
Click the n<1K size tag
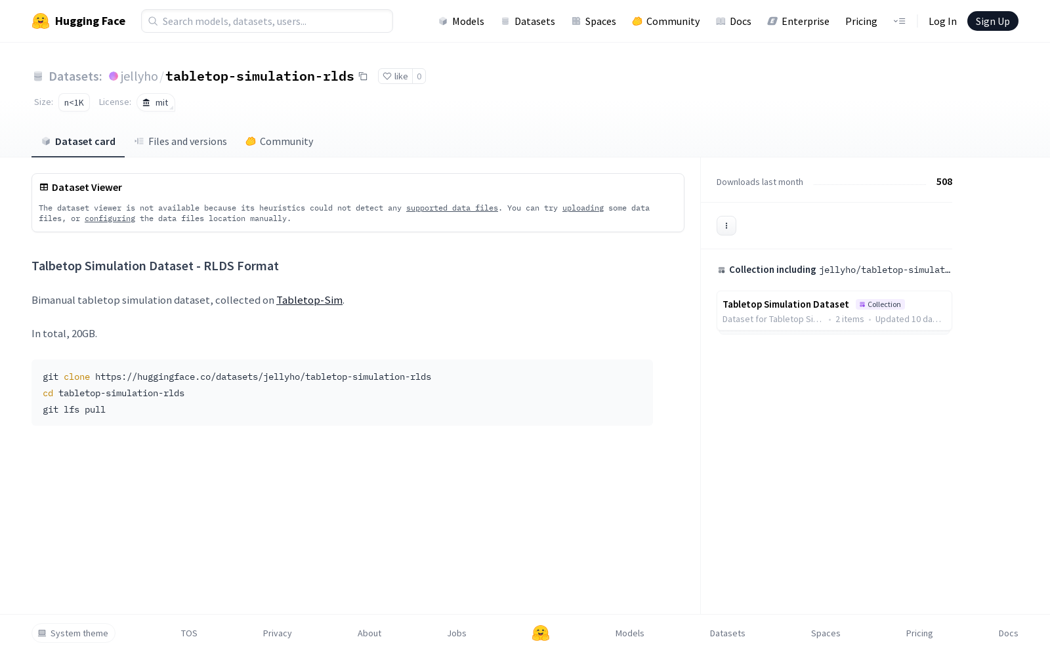(x=74, y=102)
